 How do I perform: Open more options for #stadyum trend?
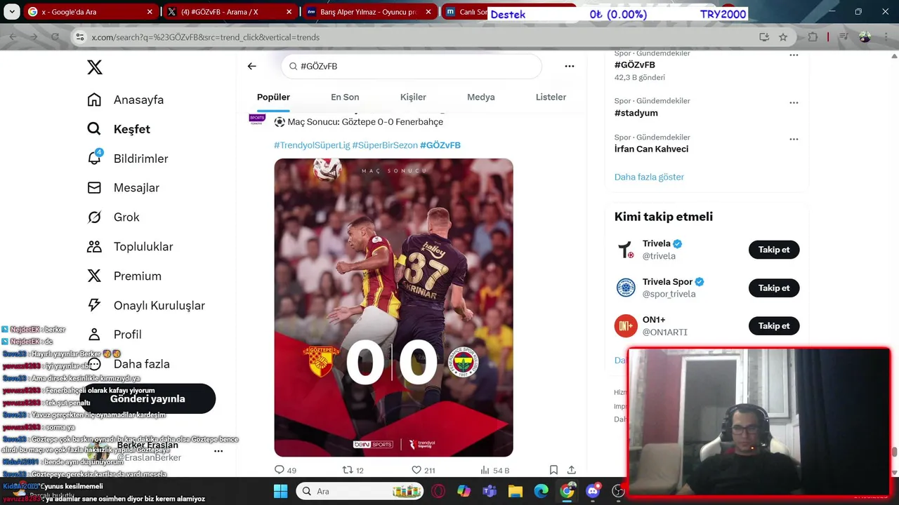click(x=794, y=102)
